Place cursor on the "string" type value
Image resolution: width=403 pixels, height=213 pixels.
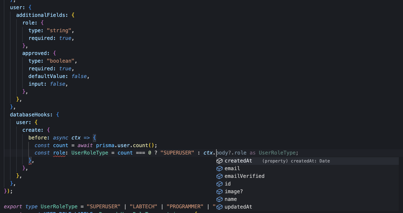(x=59, y=30)
